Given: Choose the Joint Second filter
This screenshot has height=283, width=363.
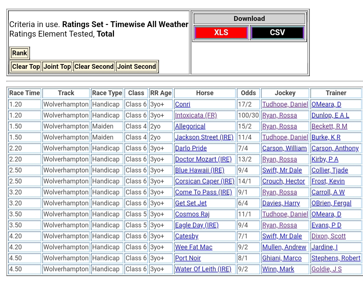Looking at the screenshot, I should click(x=137, y=67).
